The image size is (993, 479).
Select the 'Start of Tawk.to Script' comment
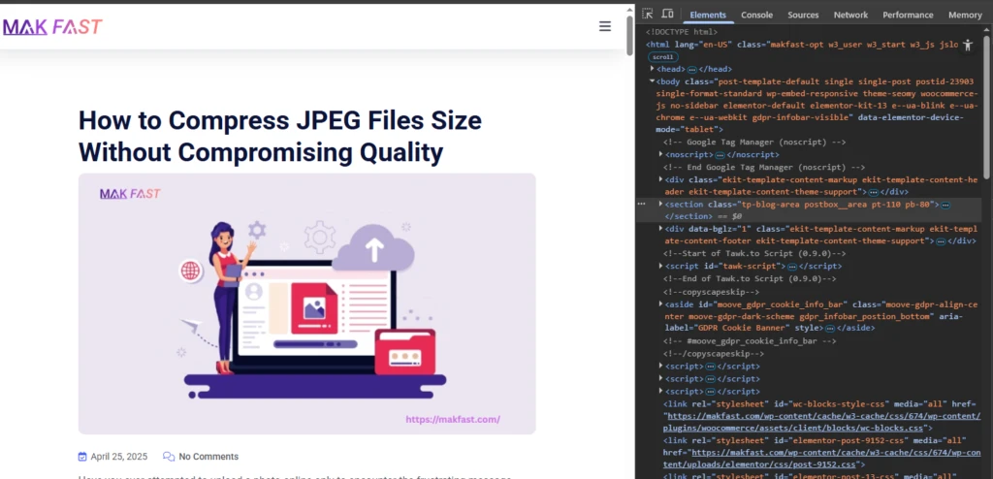tap(754, 253)
